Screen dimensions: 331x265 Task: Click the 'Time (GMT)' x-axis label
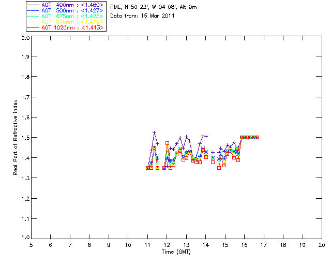click(x=176, y=252)
